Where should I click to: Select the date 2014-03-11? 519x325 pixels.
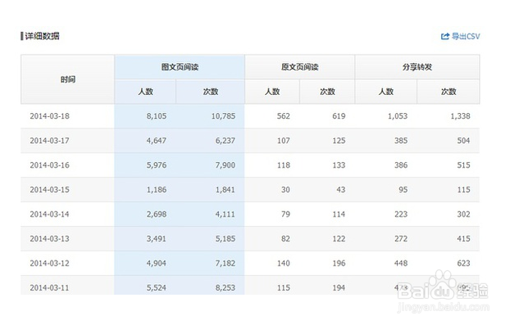pyautogui.click(x=50, y=287)
